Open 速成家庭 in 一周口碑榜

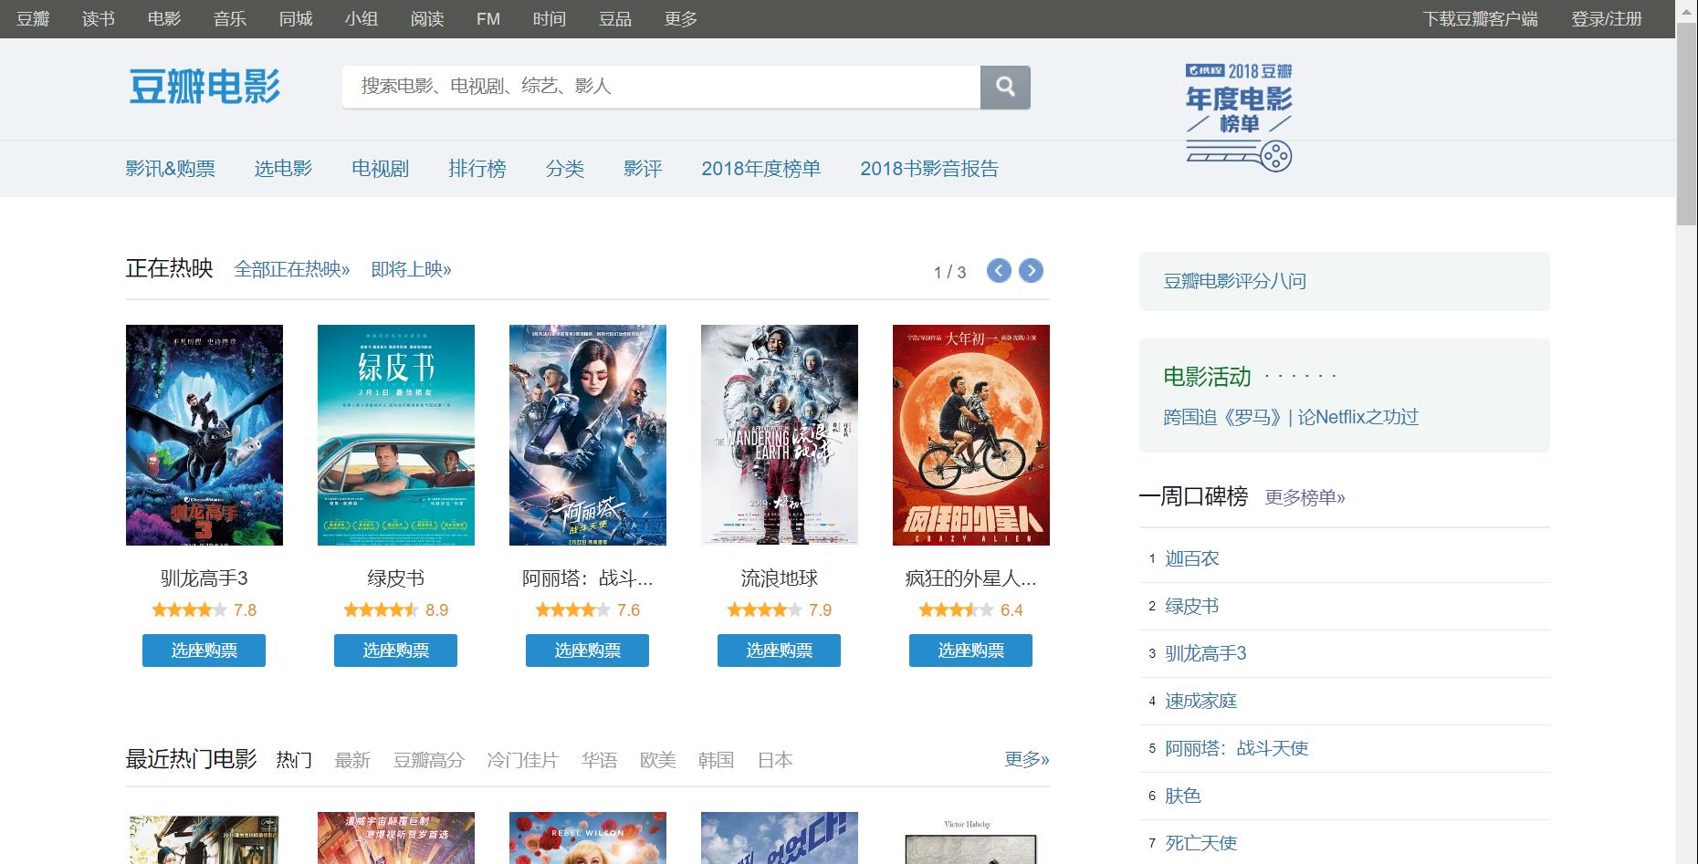[1201, 701]
